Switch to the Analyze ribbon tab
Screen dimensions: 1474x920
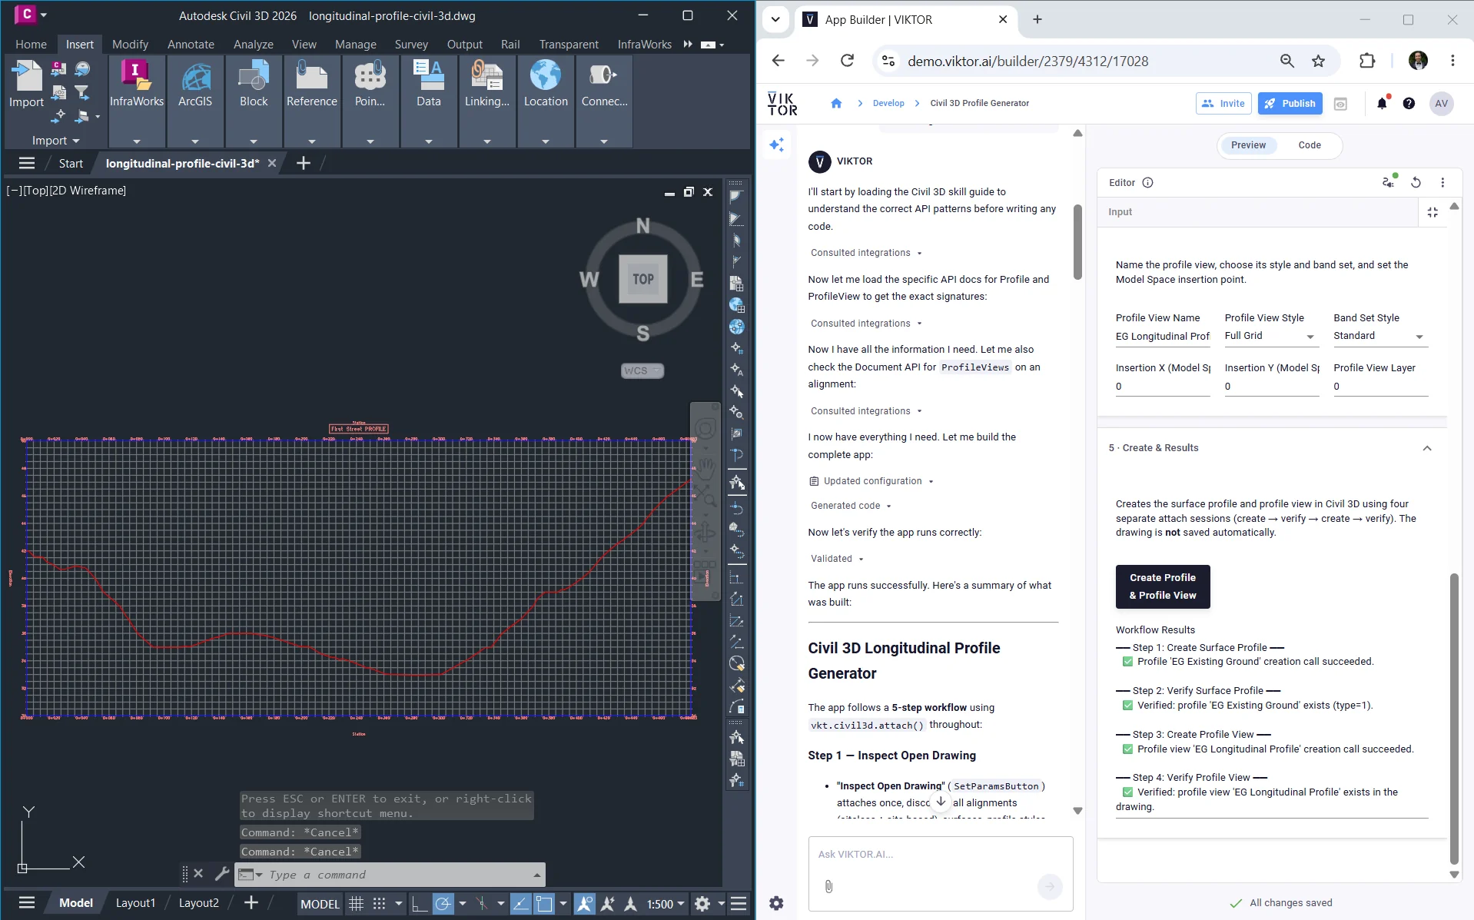coord(254,45)
